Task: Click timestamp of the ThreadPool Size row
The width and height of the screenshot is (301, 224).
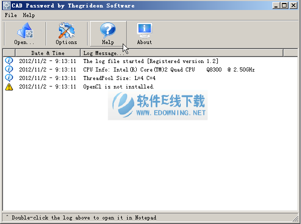Action: (48, 78)
